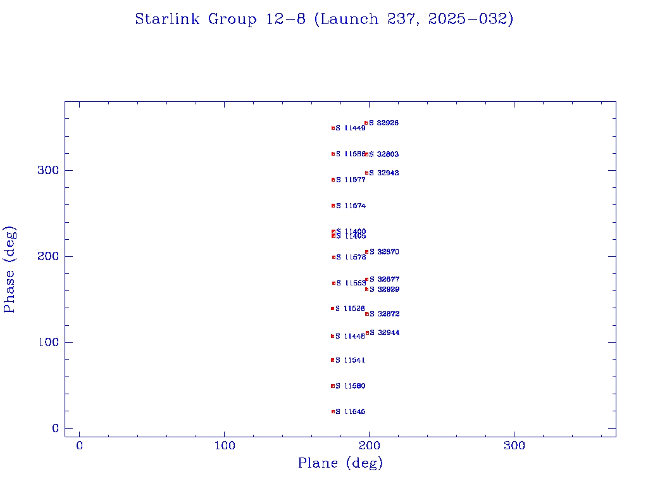This screenshot has height=486, width=648.
Task: Select the S 11580 label
Action: pyautogui.click(x=351, y=386)
